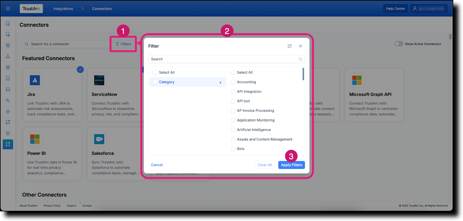Go to Integrations breadcrumb
The image size is (463, 221).
coord(63,9)
